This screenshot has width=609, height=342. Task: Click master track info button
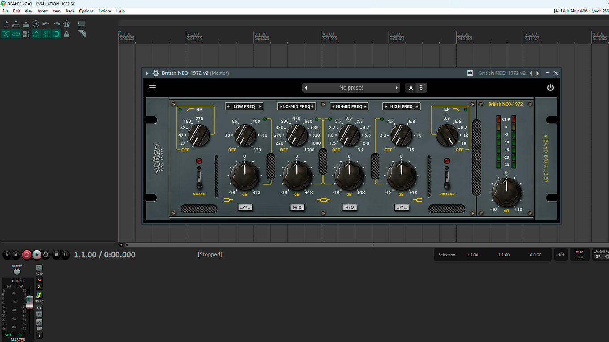pyautogui.click(x=39, y=335)
